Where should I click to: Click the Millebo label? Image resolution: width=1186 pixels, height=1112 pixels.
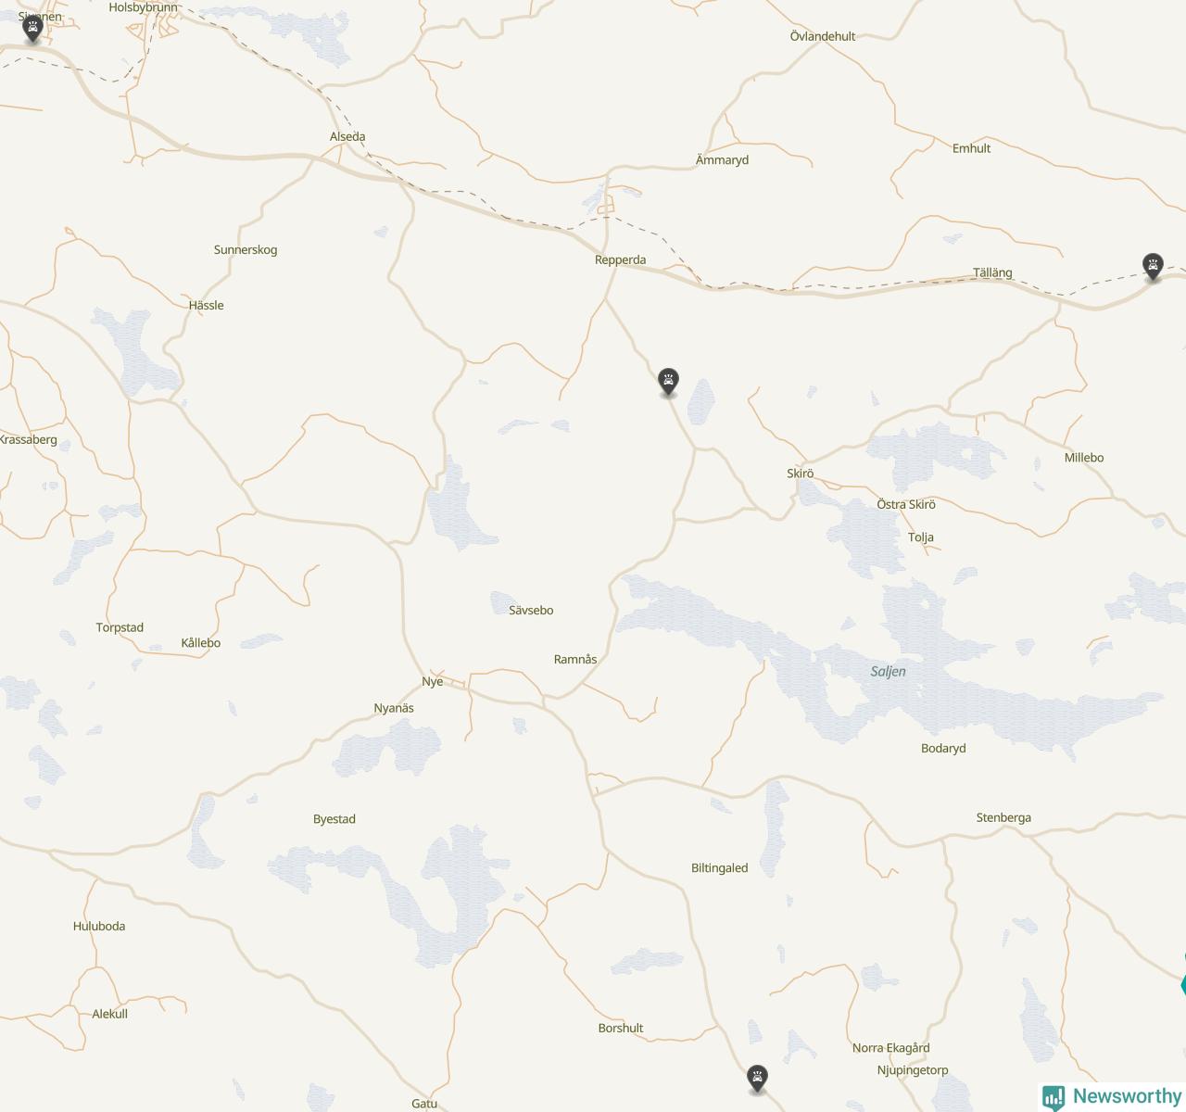click(x=1083, y=458)
